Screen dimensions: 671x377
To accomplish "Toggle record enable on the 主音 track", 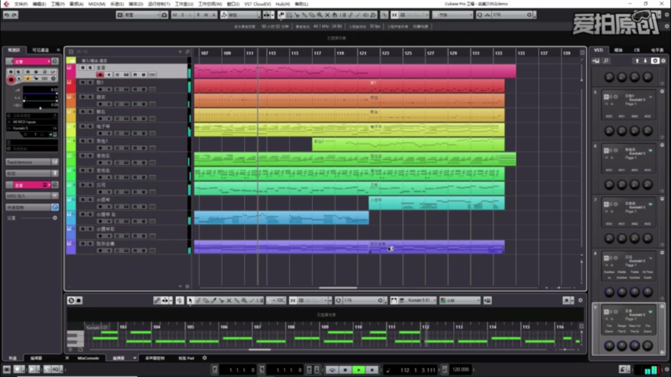I will pyautogui.click(x=100, y=75).
